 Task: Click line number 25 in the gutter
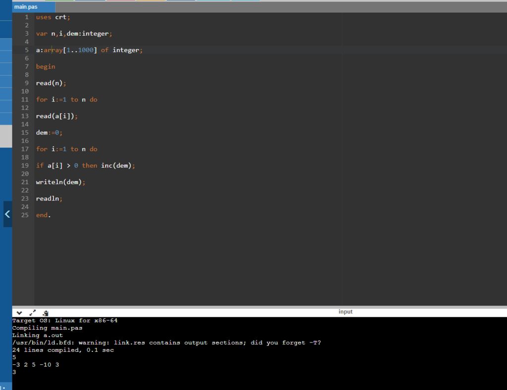25,215
